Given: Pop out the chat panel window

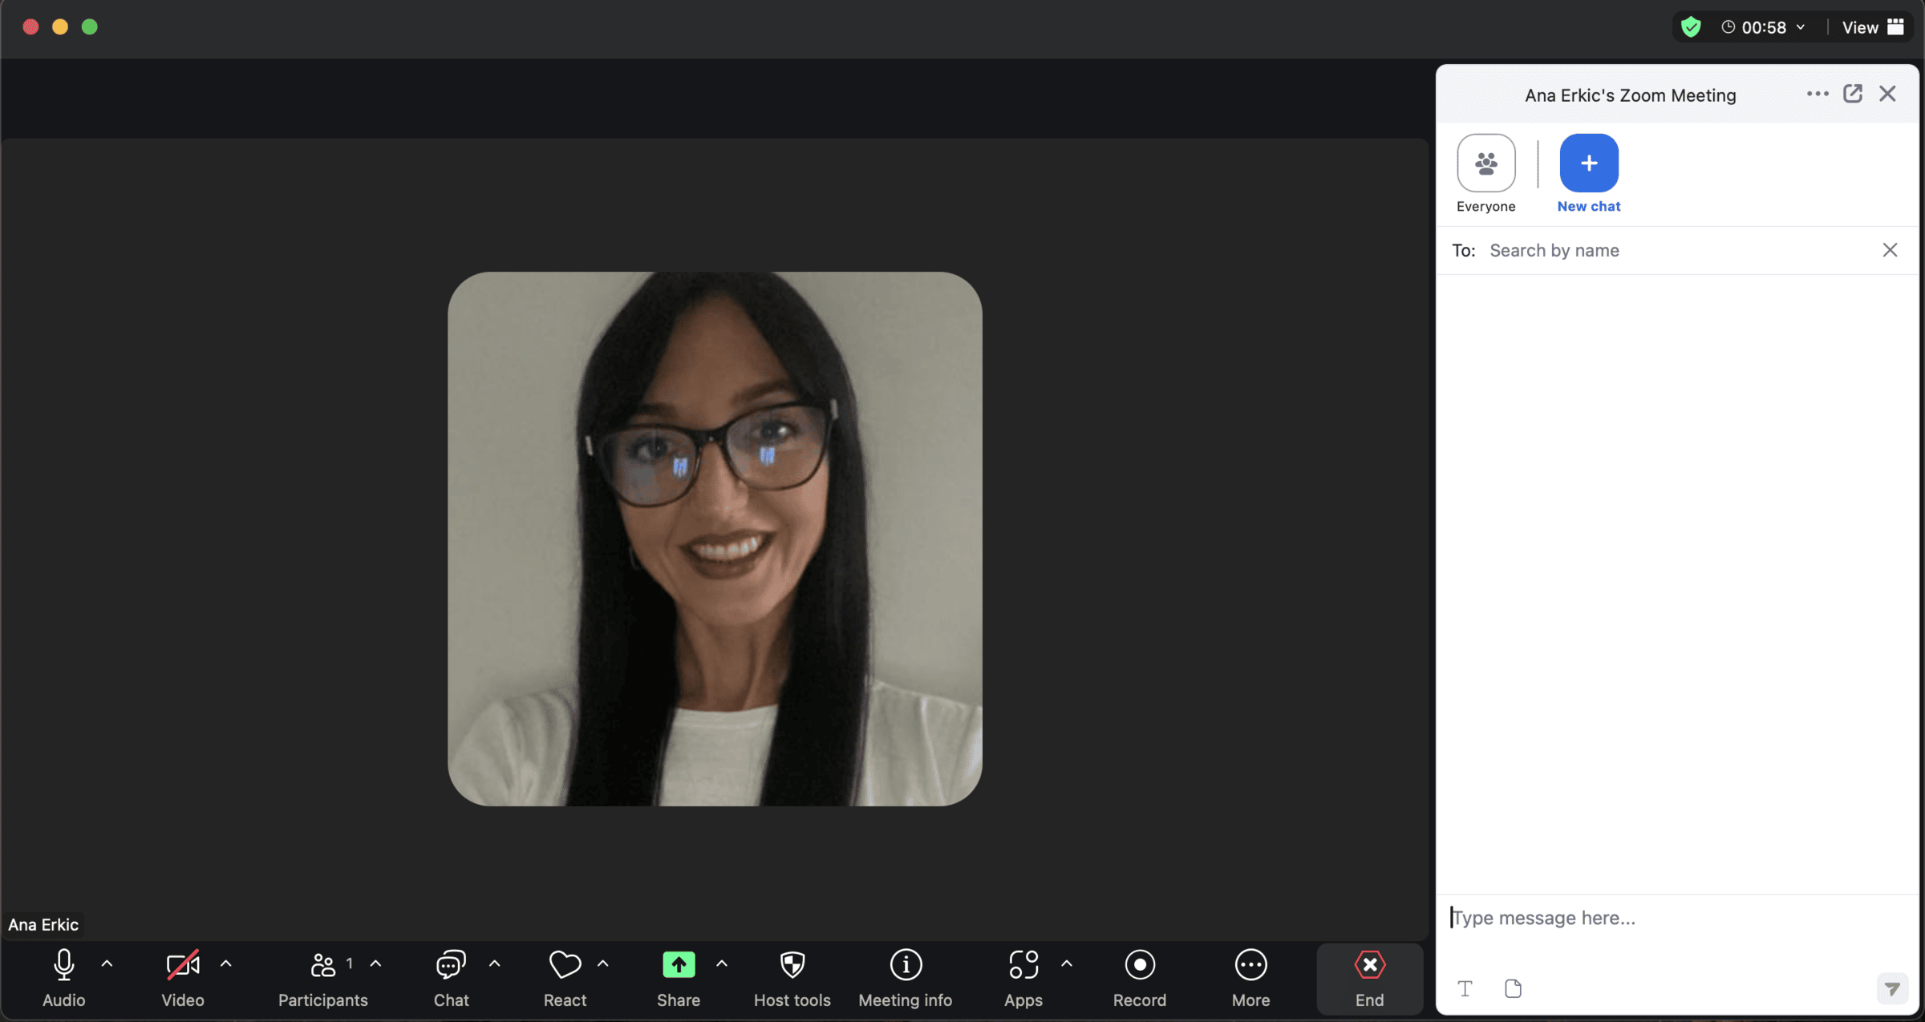Looking at the screenshot, I should pos(1853,94).
